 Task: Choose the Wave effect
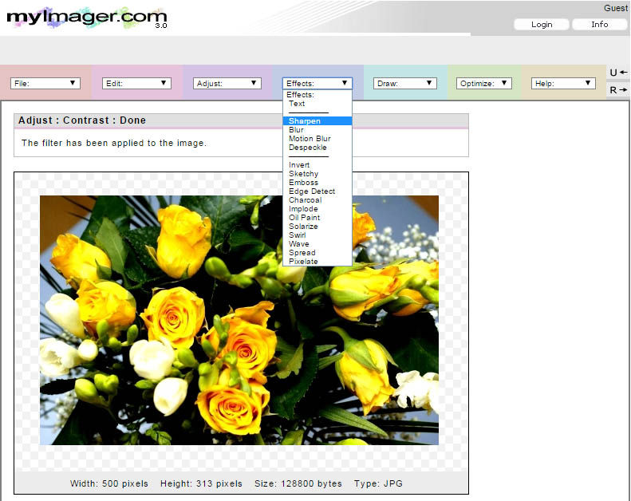pos(317,244)
